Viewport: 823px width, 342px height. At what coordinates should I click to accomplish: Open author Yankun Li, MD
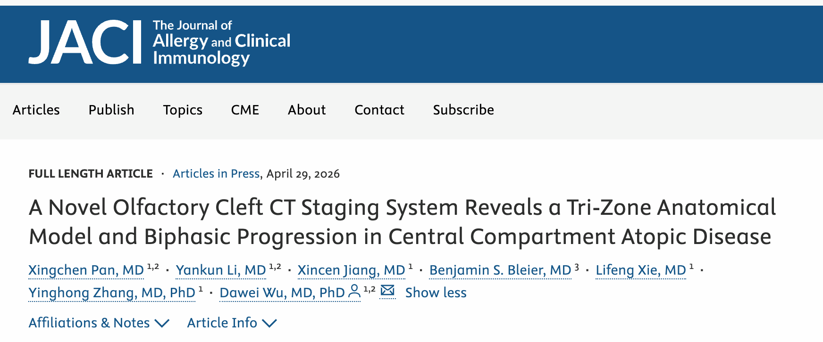coord(221,270)
